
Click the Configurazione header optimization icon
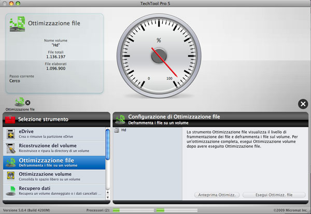[120, 119]
